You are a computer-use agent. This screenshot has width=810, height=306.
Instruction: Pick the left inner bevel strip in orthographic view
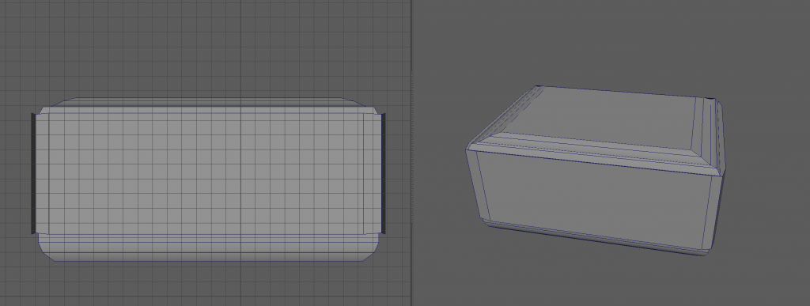tap(43, 173)
